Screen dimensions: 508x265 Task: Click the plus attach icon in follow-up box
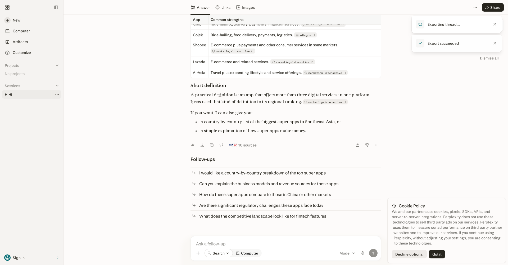coord(198,253)
